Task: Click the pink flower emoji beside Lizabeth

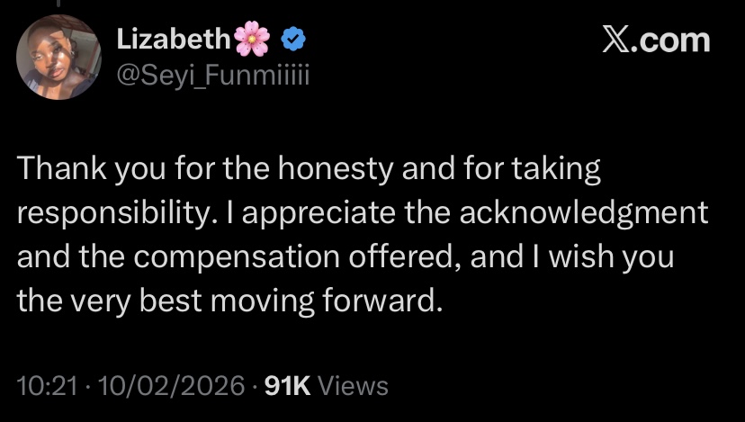Action: click(251, 39)
